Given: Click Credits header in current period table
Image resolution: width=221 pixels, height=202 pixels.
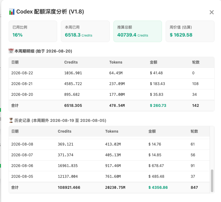Looking at the screenshot, I should click(x=71, y=62).
